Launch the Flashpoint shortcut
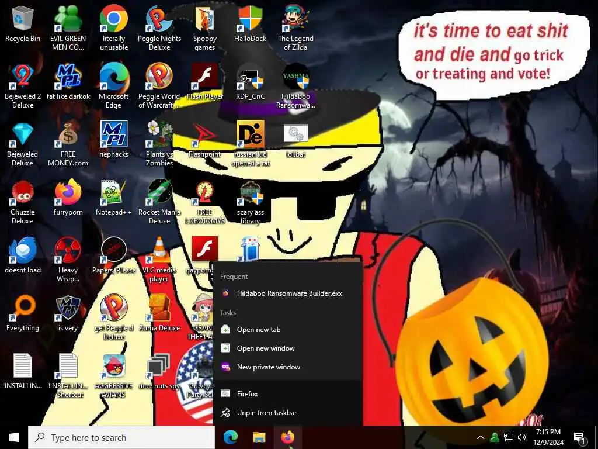 (x=205, y=139)
